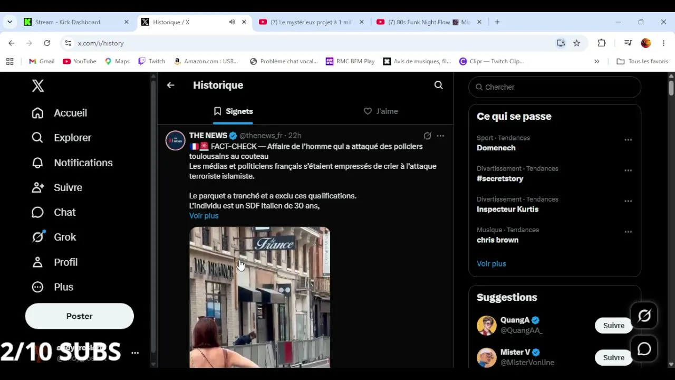Open the floating Grok button
This screenshot has height=380, width=675.
click(644, 316)
